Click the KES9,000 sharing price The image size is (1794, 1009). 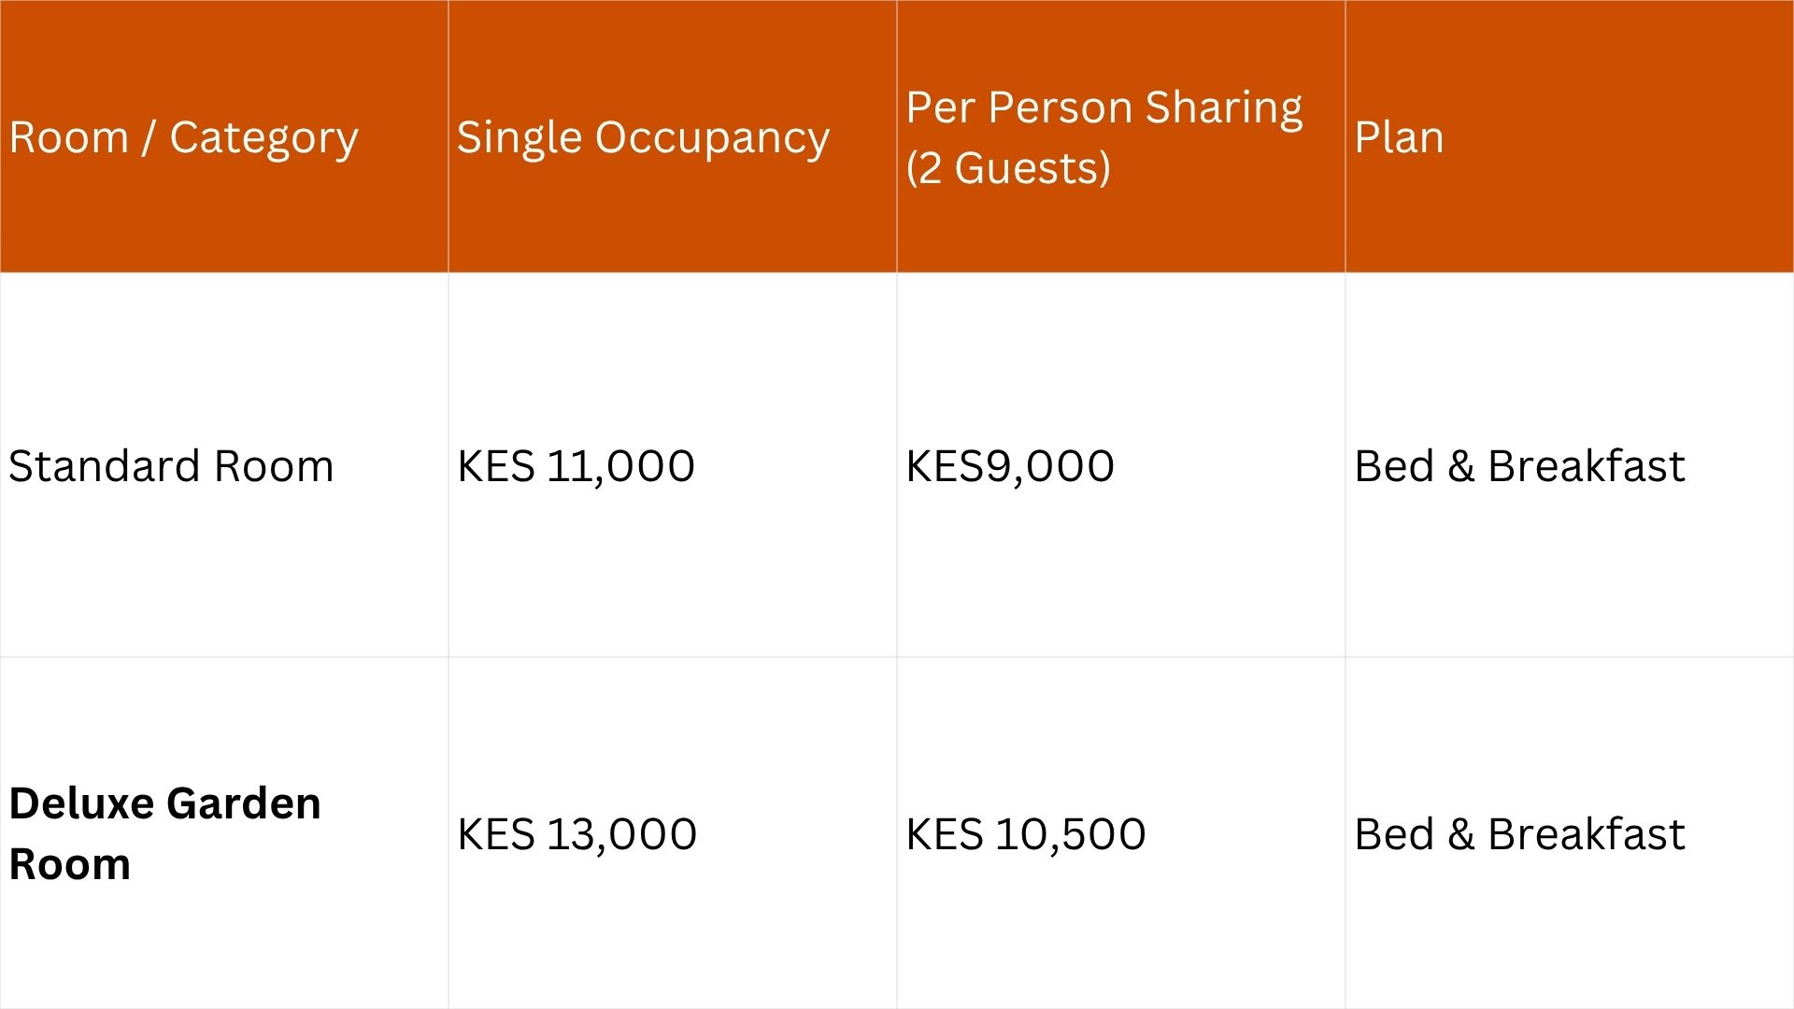point(1010,466)
